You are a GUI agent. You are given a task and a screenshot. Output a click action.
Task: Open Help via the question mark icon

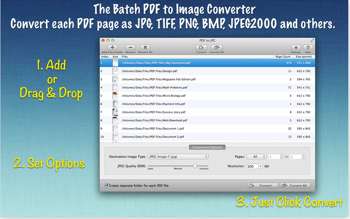(x=308, y=47)
